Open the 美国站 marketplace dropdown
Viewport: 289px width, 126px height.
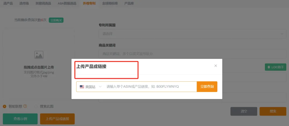click(90, 87)
